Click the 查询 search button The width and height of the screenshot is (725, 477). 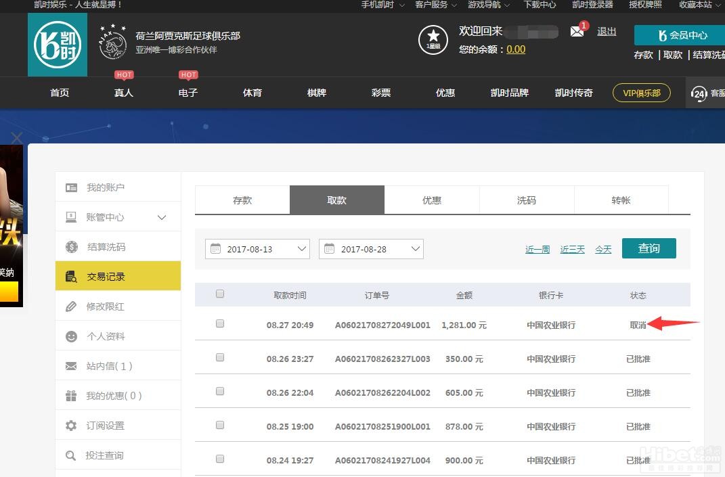649,248
